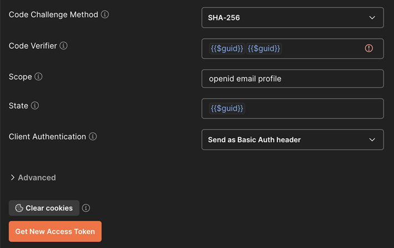
Task: Click info icon next to Client Authentication
Action: tap(93, 137)
